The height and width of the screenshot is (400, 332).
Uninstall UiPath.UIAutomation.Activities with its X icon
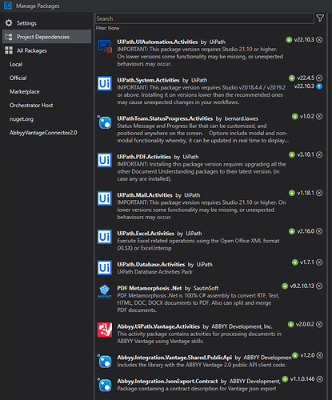point(319,40)
